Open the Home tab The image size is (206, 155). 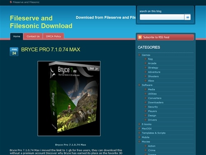tap(16, 36)
